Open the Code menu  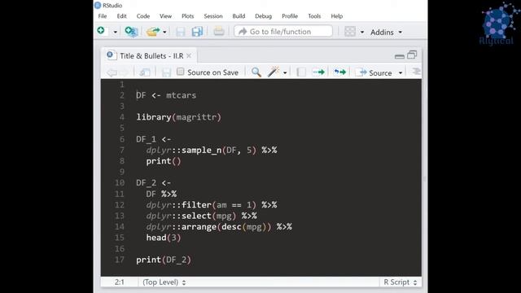click(x=143, y=16)
